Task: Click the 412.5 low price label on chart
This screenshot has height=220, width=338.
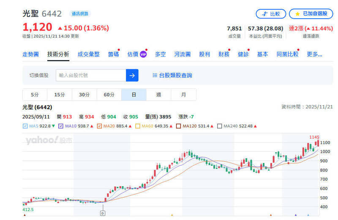Action: (x=28, y=210)
